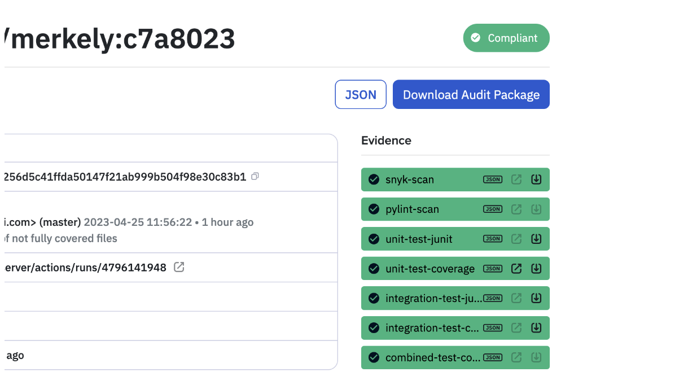Open combined-test-co... external link icon
The image size is (675, 385).
(516, 357)
